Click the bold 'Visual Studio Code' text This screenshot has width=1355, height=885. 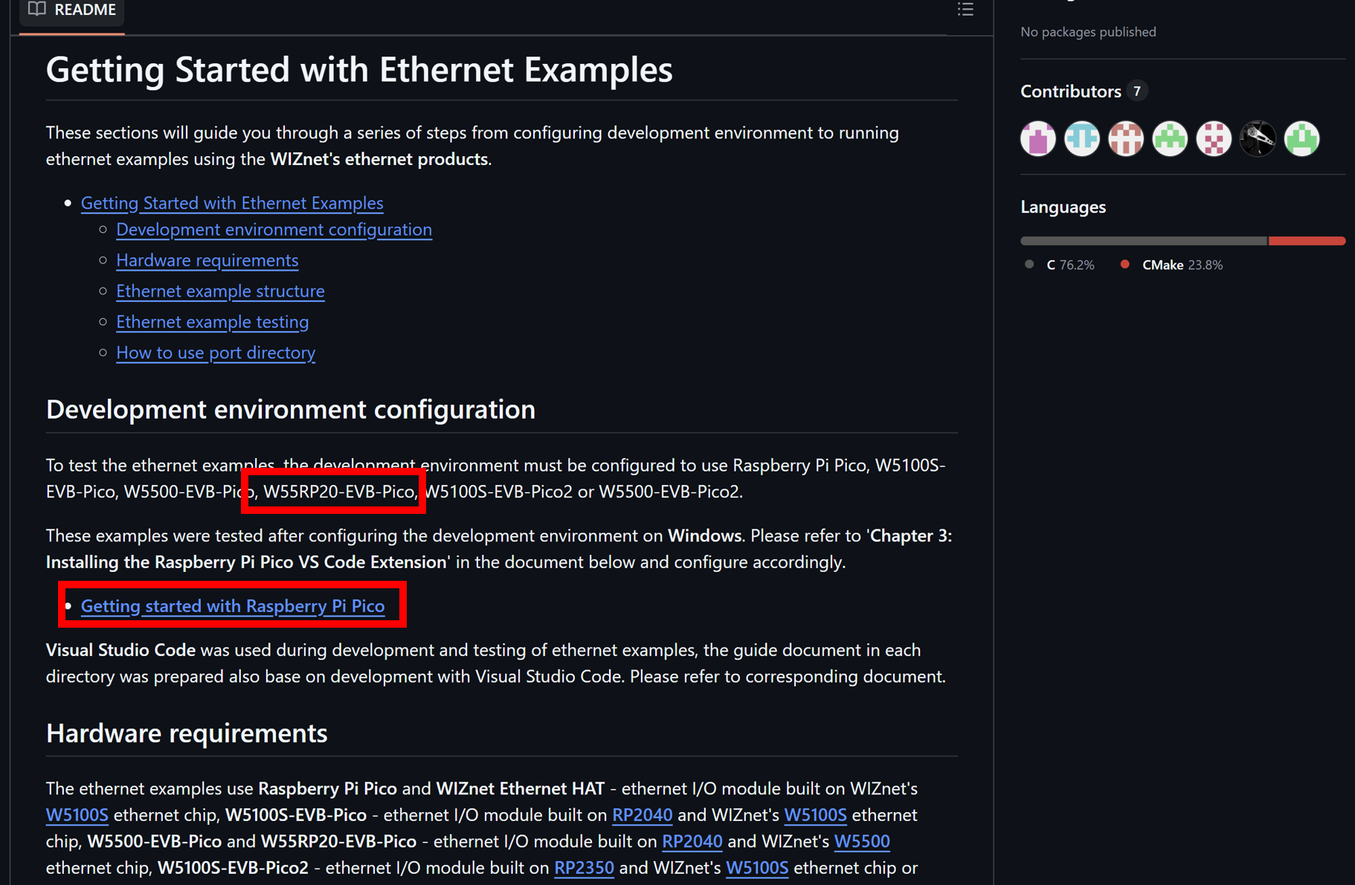click(120, 650)
